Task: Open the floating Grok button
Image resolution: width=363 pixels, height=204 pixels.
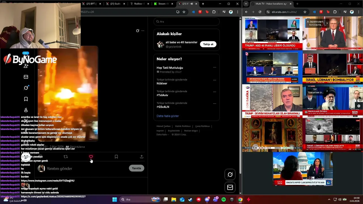Action: point(230,175)
